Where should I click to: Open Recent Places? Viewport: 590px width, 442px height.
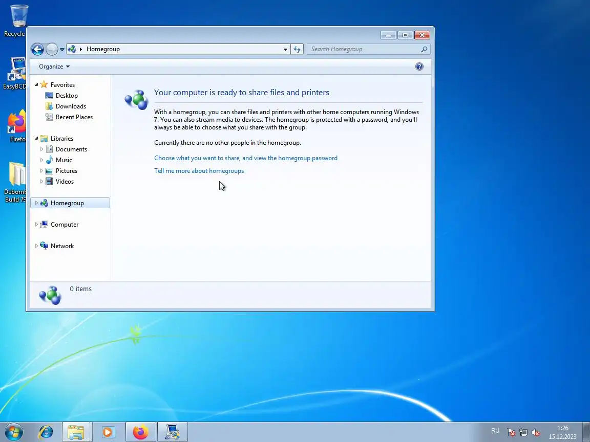(74, 117)
